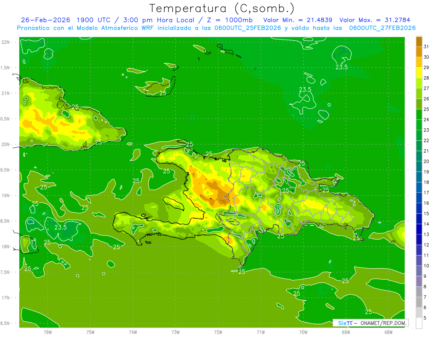This screenshot has height=337, width=436.
Task: Click the 17N latitude axis label
Action: (x=6, y=298)
